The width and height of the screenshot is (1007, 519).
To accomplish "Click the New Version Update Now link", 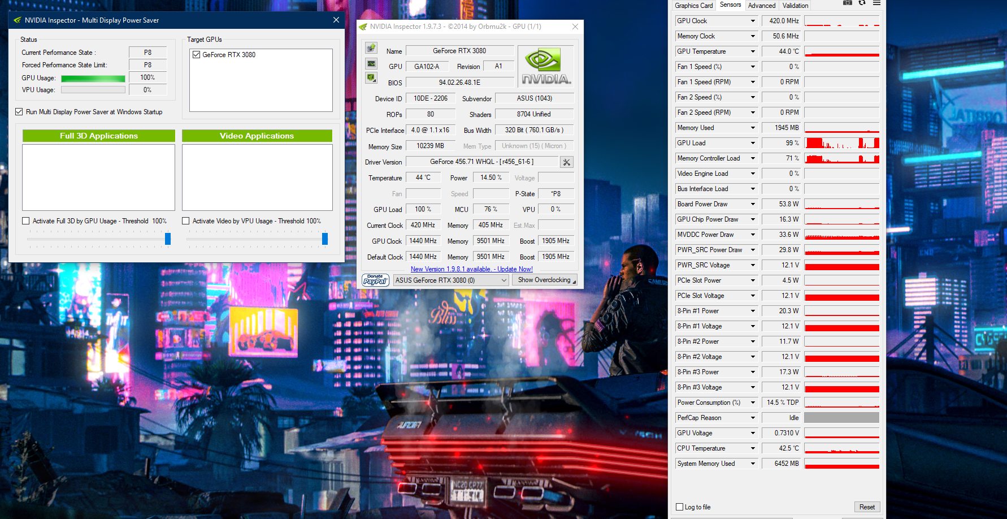I will 472,269.
